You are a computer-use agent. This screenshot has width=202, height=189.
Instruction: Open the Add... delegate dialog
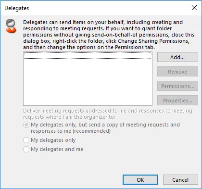tap(177, 57)
